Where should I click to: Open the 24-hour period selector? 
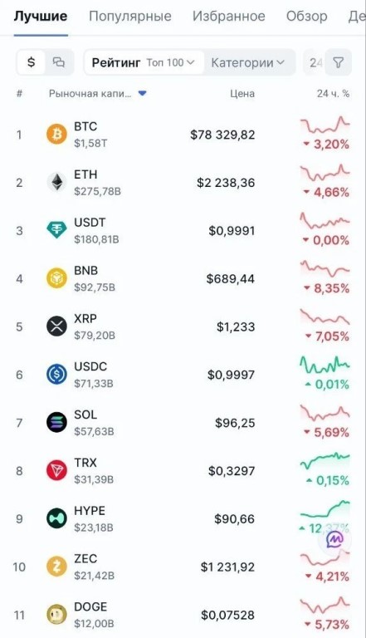pyautogui.click(x=315, y=62)
